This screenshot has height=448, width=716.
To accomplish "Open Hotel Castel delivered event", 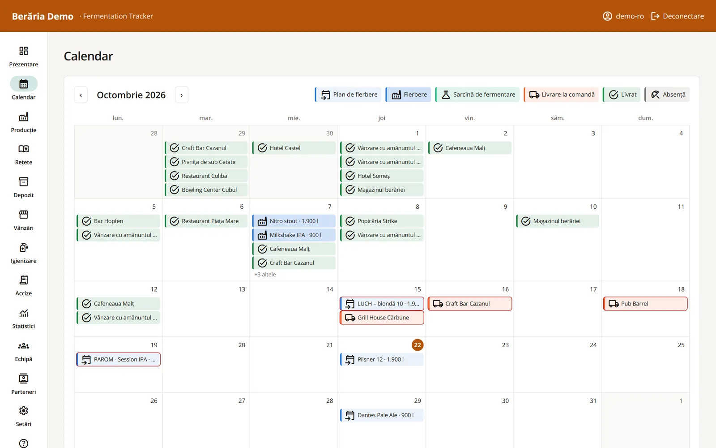I will (294, 148).
